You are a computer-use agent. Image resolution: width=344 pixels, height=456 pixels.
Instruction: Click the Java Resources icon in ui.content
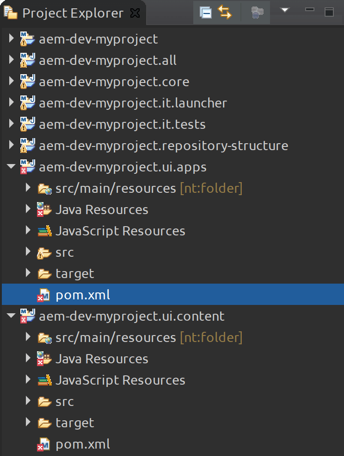point(44,359)
